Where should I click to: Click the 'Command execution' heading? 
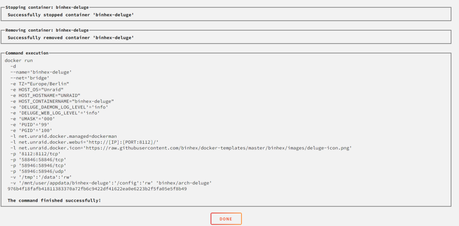coord(27,53)
